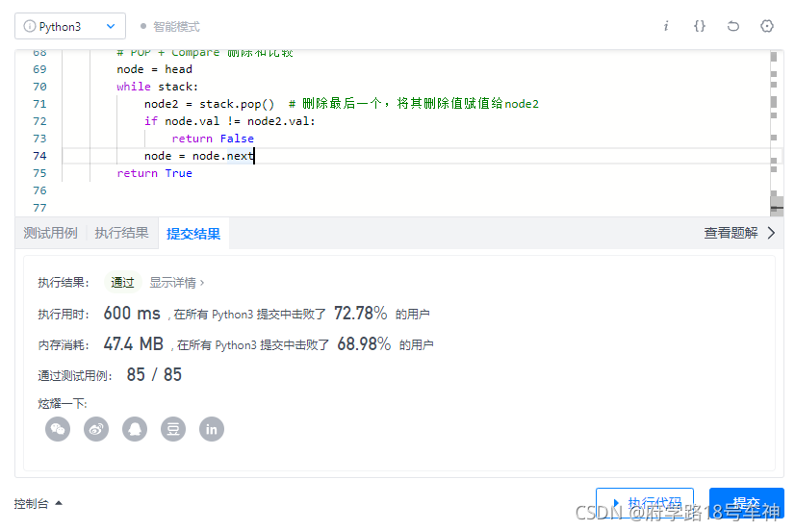The height and width of the screenshot is (531, 795).
Task: Switch to the 测试用例 tab
Action: click(x=50, y=233)
